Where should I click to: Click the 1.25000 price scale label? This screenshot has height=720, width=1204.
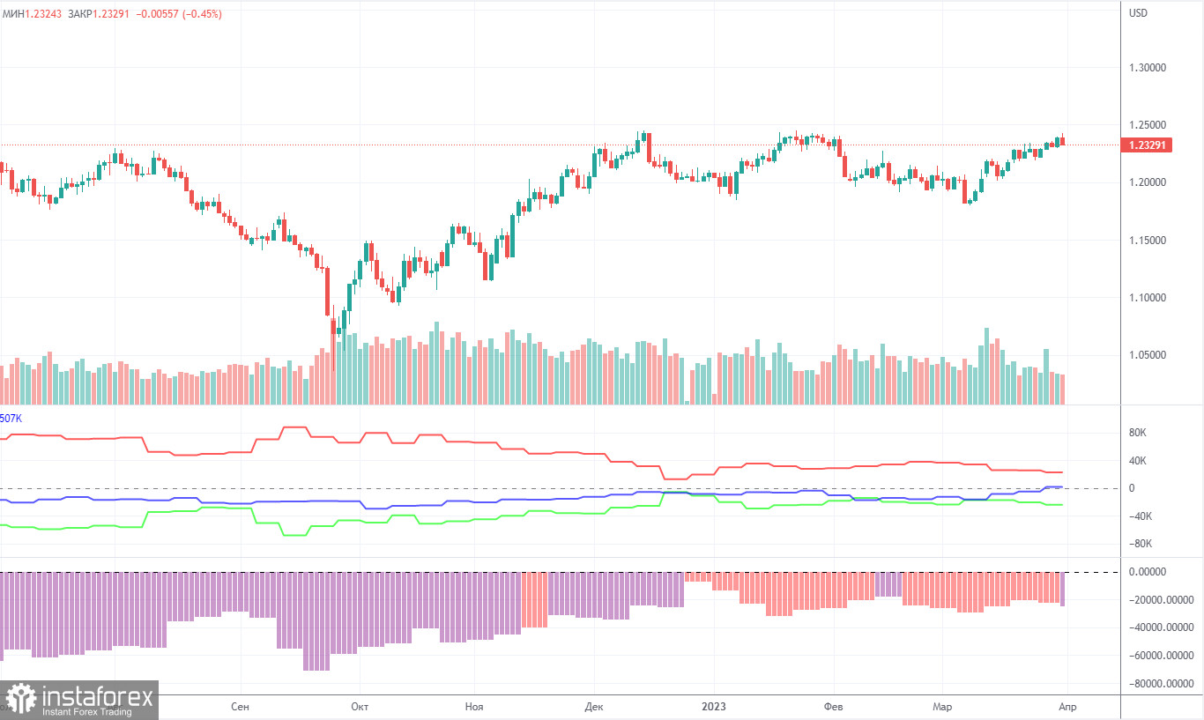coord(1148,125)
